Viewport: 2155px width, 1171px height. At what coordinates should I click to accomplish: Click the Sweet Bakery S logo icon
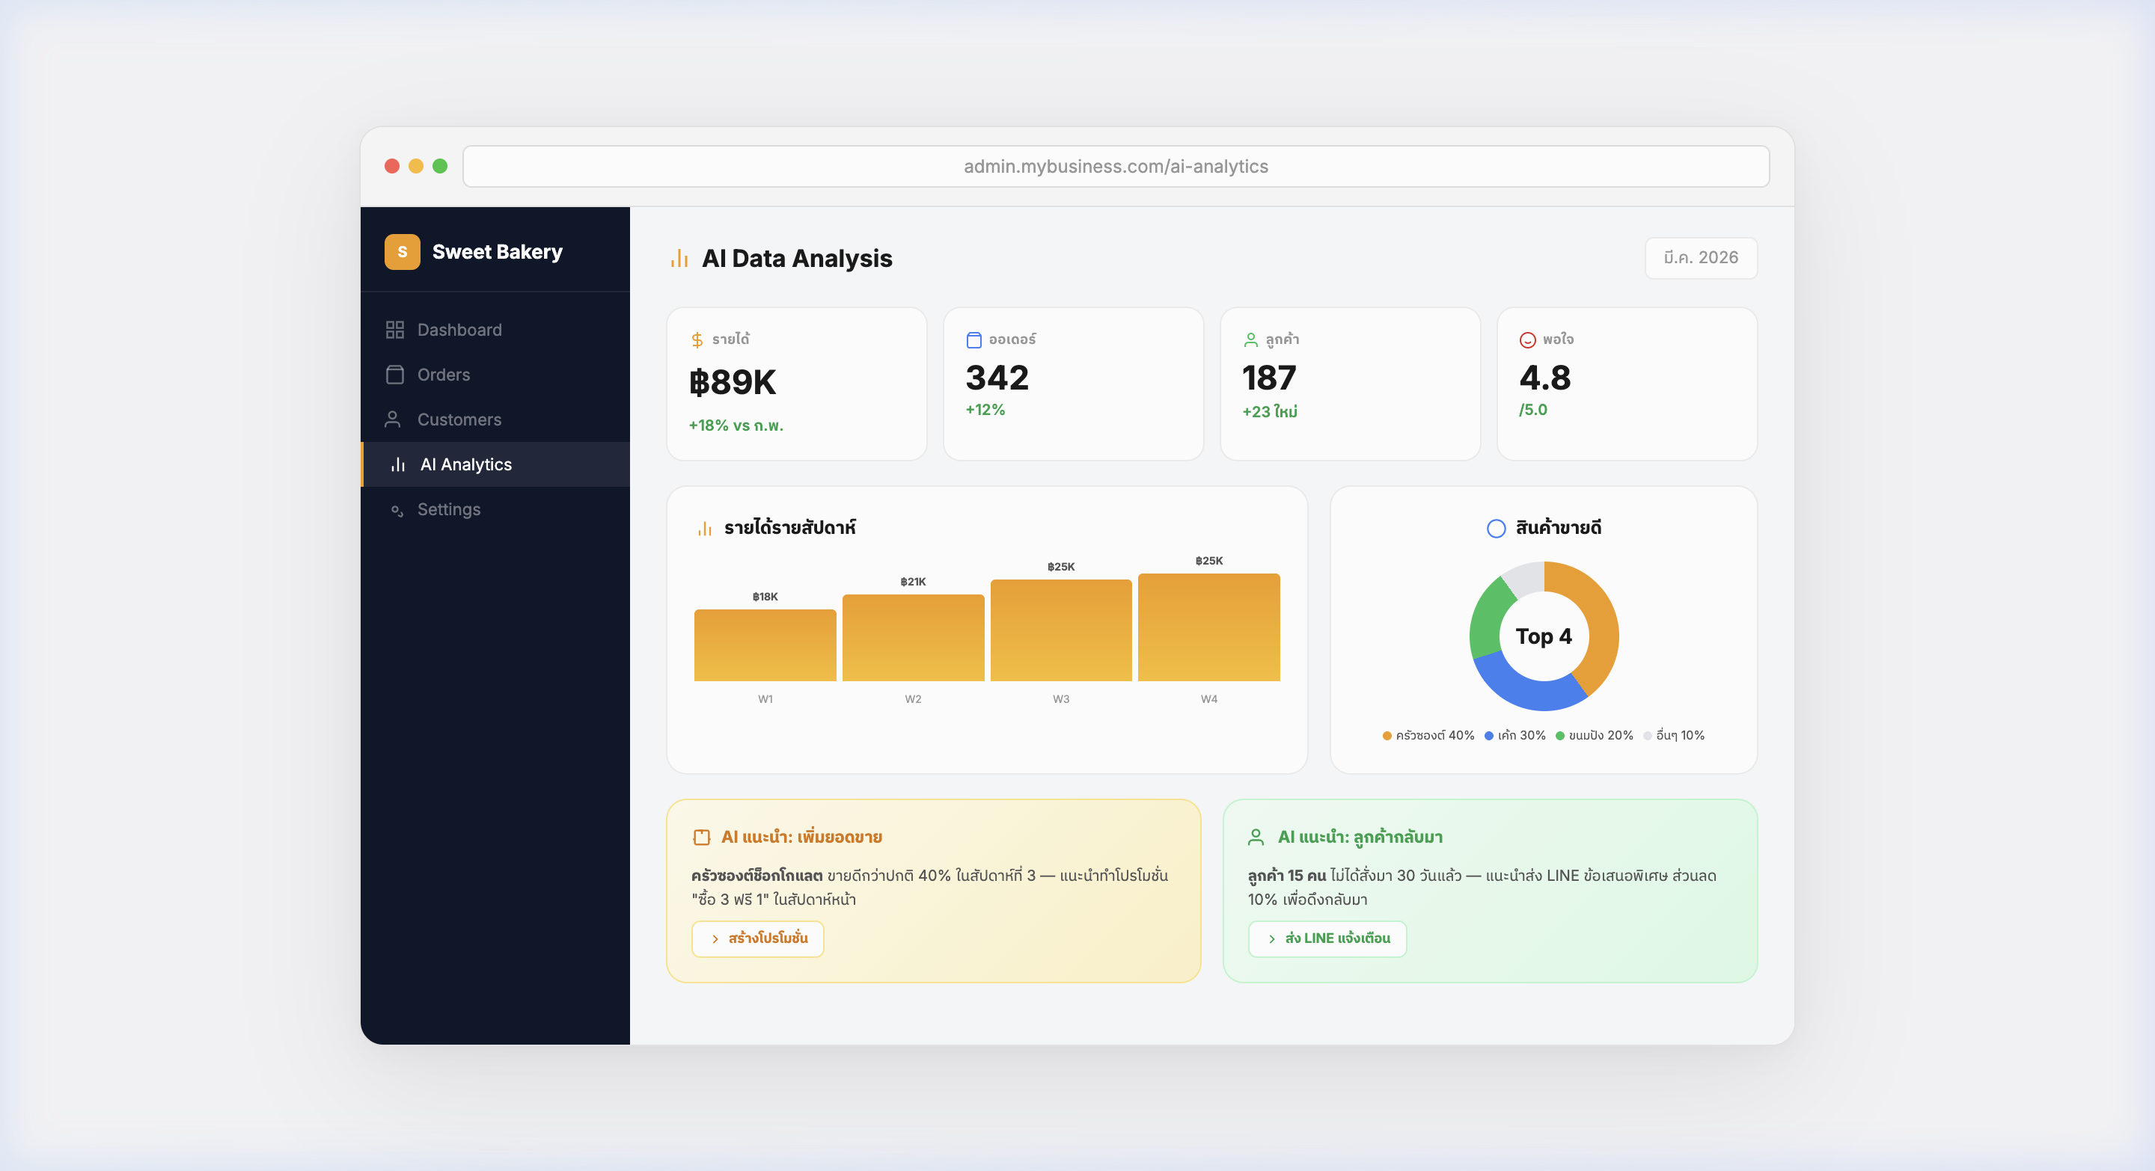tap(403, 251)
